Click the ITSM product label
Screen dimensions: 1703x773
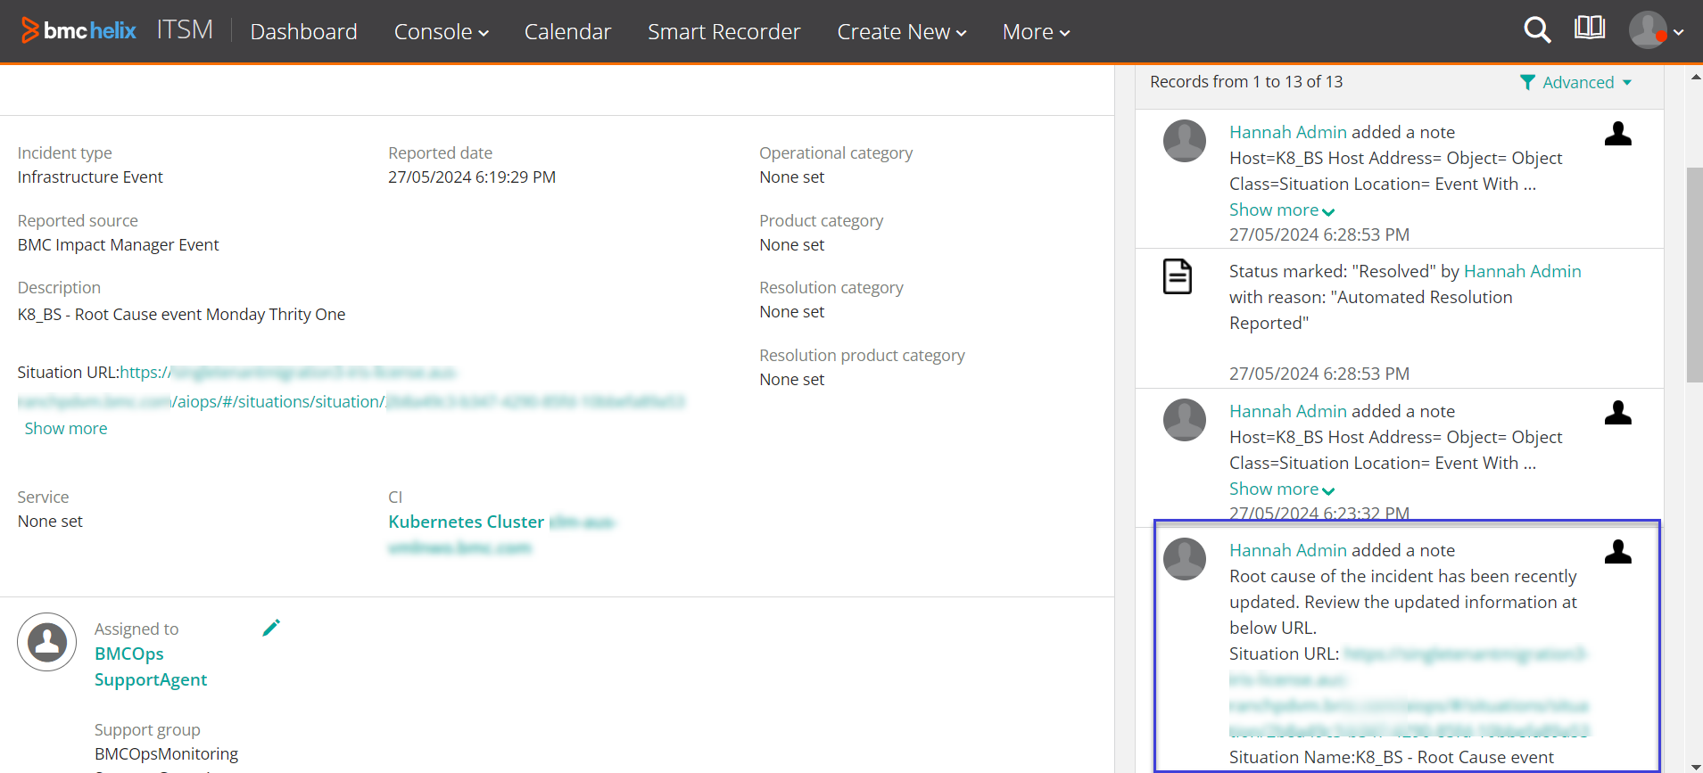click(x=185, y=29)
